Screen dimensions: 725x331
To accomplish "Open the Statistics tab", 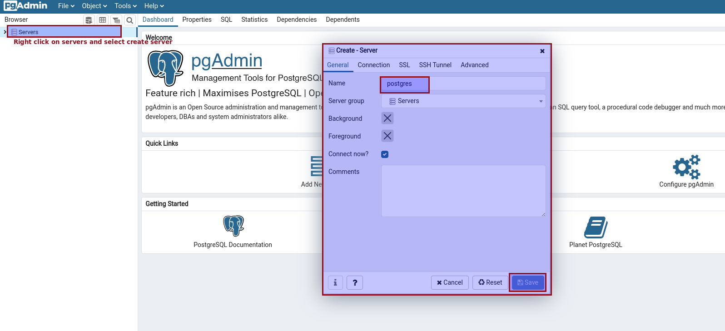I will [x=254, y=20].
